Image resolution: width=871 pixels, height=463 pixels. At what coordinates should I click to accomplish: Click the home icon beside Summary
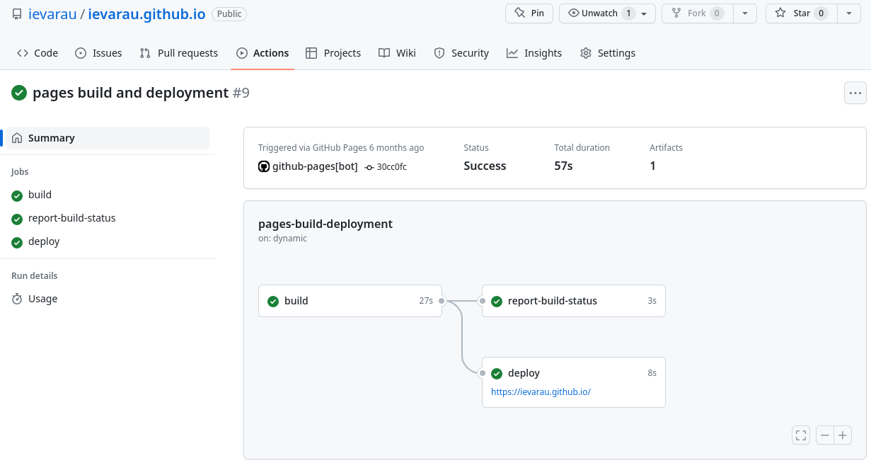(x=17, y=138)
